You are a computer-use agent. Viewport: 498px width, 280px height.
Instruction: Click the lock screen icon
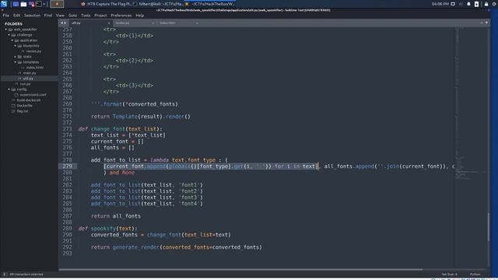(486, 4)
